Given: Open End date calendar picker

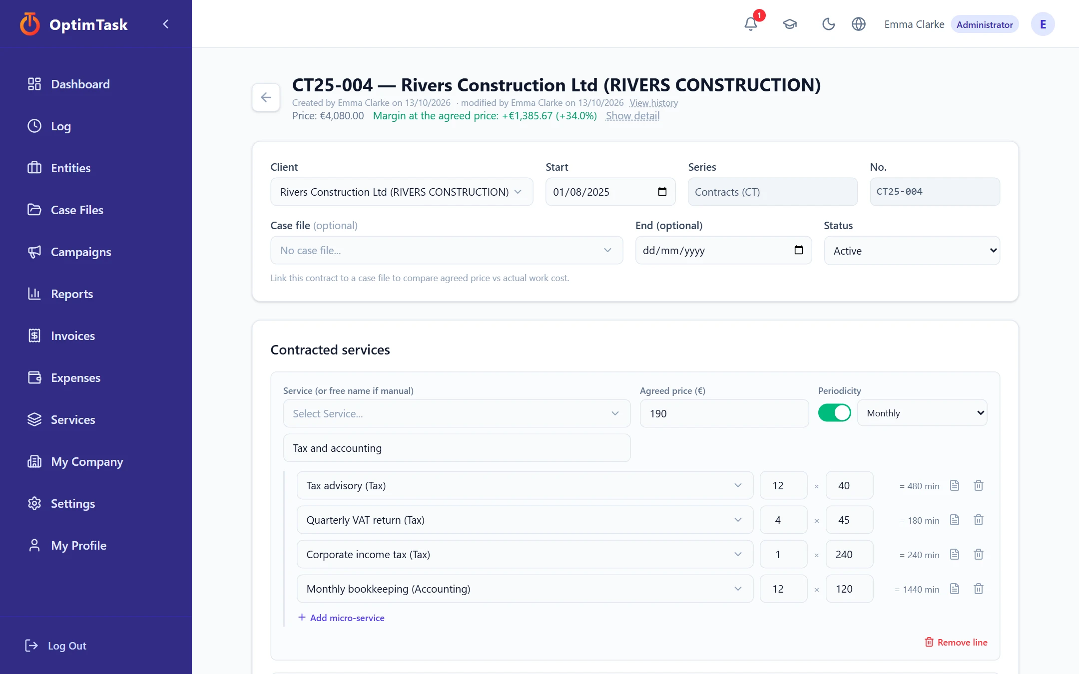Looking at the screenshot, I should [799, 250].
